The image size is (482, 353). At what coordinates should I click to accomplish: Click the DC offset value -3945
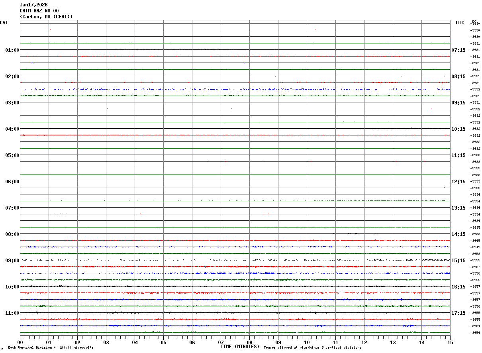click(x=475, y=241)
